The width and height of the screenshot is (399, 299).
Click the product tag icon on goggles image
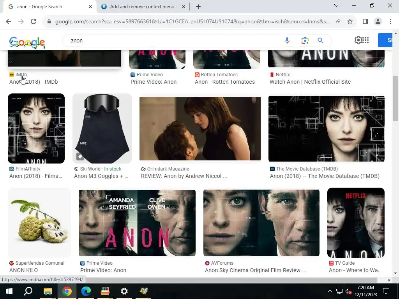80,157
